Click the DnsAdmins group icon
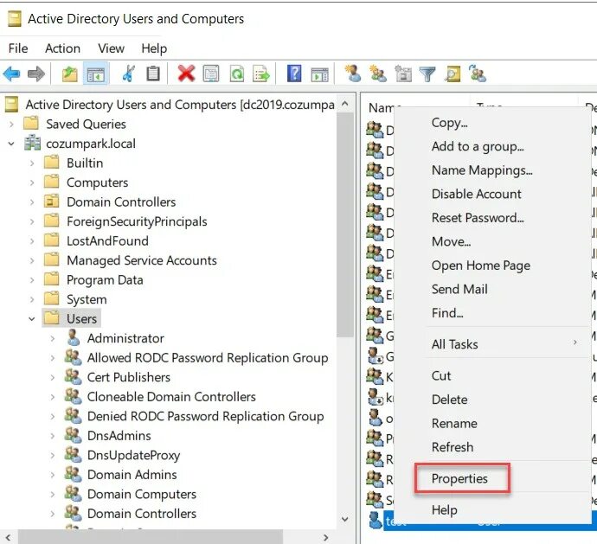Screen dimensions: 597x544 [x=73, y=435]
